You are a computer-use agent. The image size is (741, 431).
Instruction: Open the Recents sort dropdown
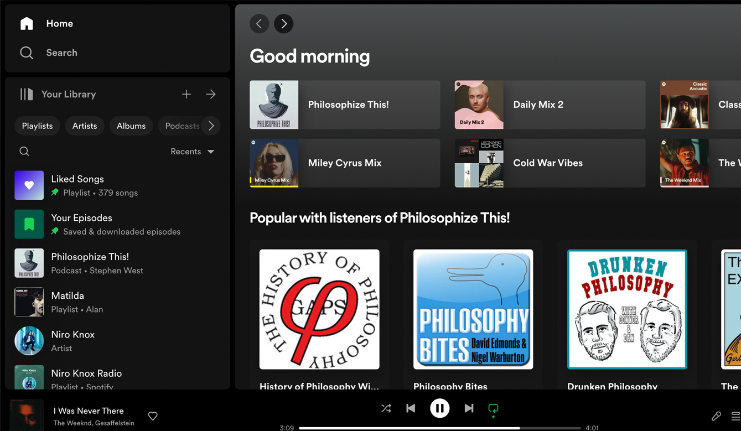pos(192,152)
